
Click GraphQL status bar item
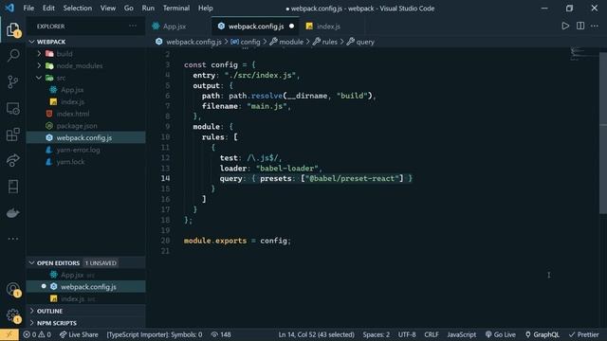coord(542,334)
